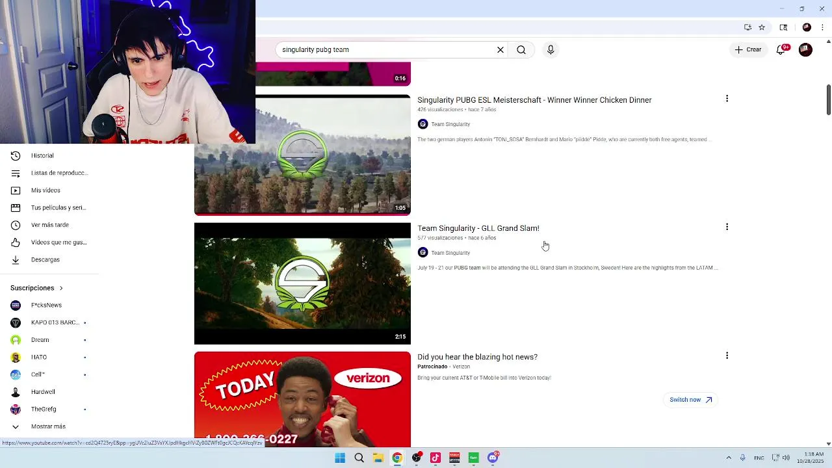Open options for Singularity PUBG ESL Meisterschaft video
This screenshot has height=468, width=832.
(x=727, y=99)
